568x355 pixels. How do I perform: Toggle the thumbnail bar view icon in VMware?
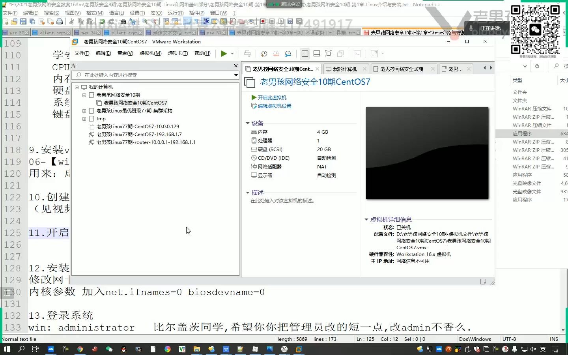coord(317,54)
